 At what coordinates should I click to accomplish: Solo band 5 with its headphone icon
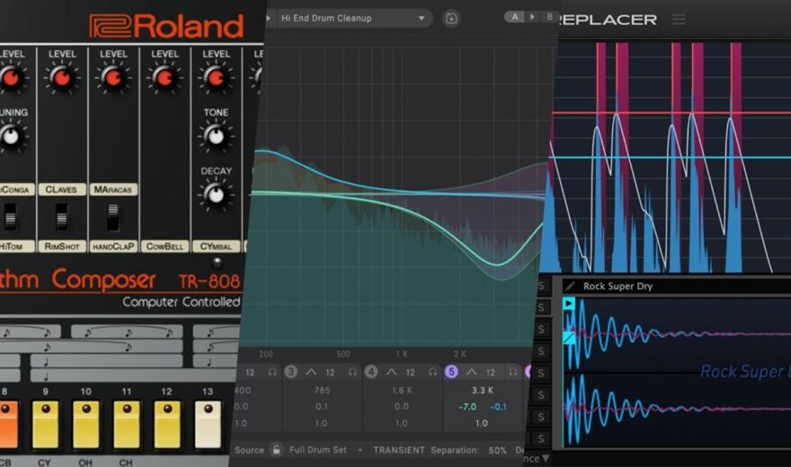point(513,372)
